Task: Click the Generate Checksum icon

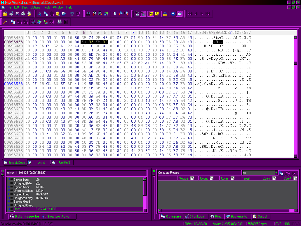Action: 34,22
